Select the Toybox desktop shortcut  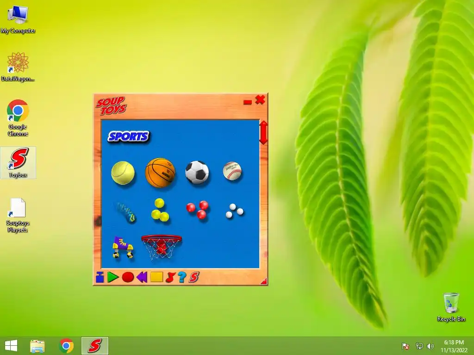(x=18, y=163)
